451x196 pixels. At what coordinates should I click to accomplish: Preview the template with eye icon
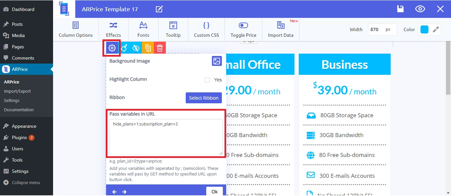pyautogui.click(x=420, y=9)
